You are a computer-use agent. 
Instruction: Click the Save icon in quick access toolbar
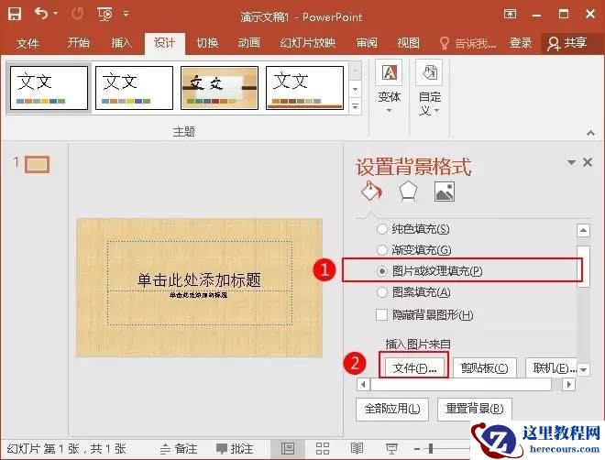coord(15,14)
